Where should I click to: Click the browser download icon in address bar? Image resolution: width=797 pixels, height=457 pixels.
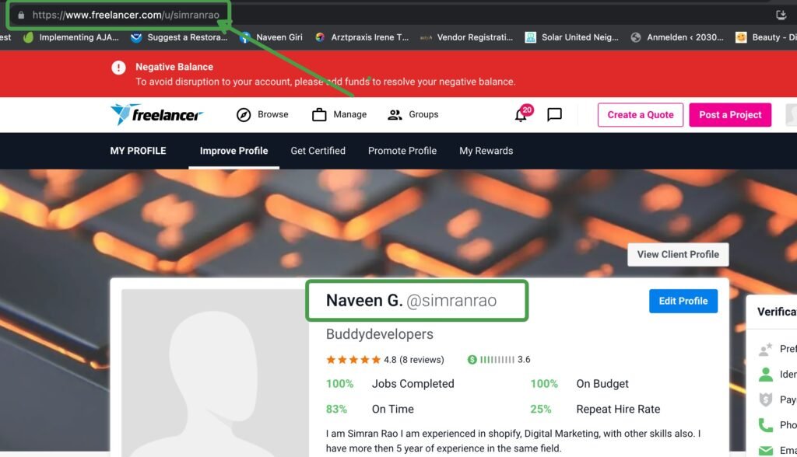point(781,15)
